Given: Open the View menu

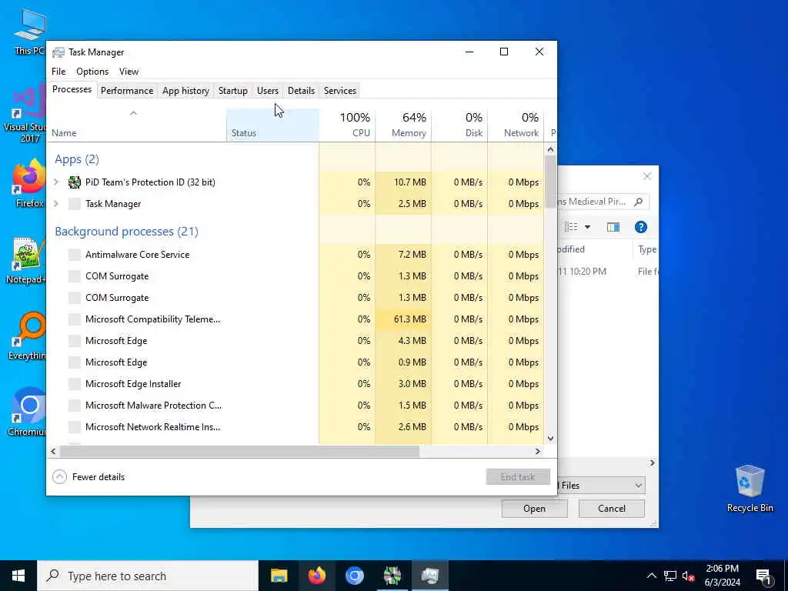Looking at the screenshot, I should [x=129, y=72].
